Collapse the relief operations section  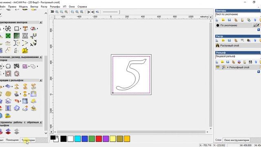(41, 80)
